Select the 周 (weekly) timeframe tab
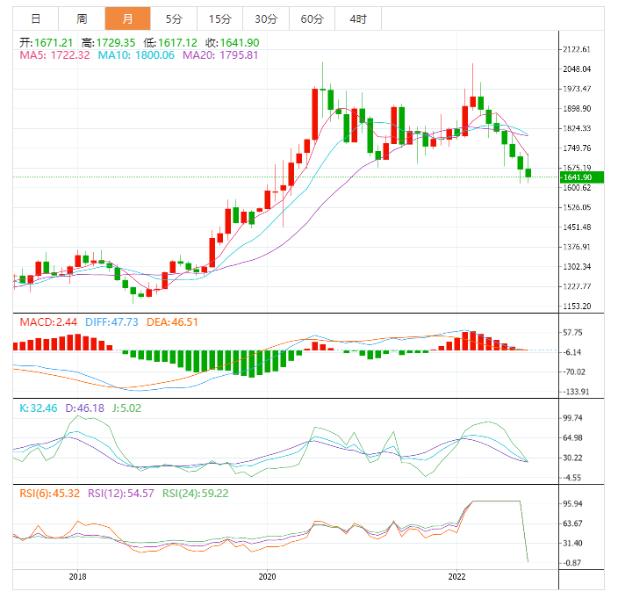Screen dimensions: 618x599 82,18
